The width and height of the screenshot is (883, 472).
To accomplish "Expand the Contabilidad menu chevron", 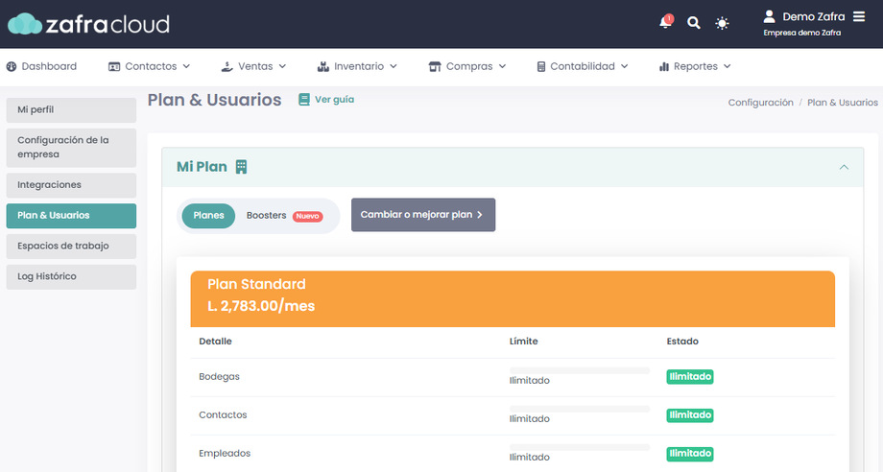I will (624, 66).
